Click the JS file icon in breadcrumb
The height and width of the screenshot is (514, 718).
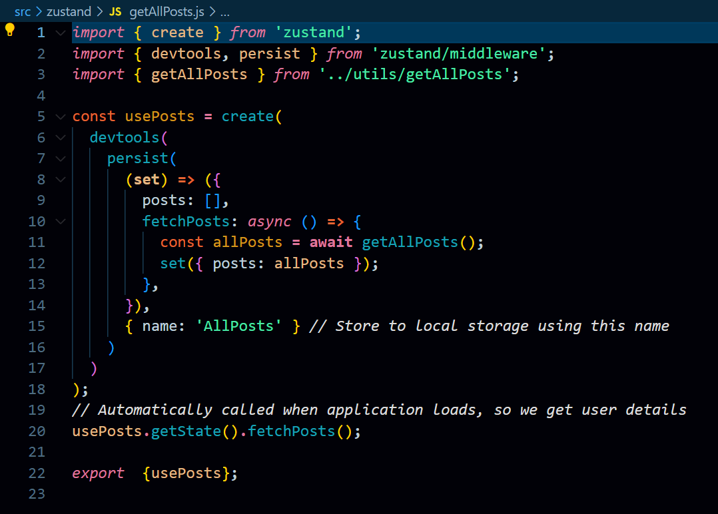115,11
